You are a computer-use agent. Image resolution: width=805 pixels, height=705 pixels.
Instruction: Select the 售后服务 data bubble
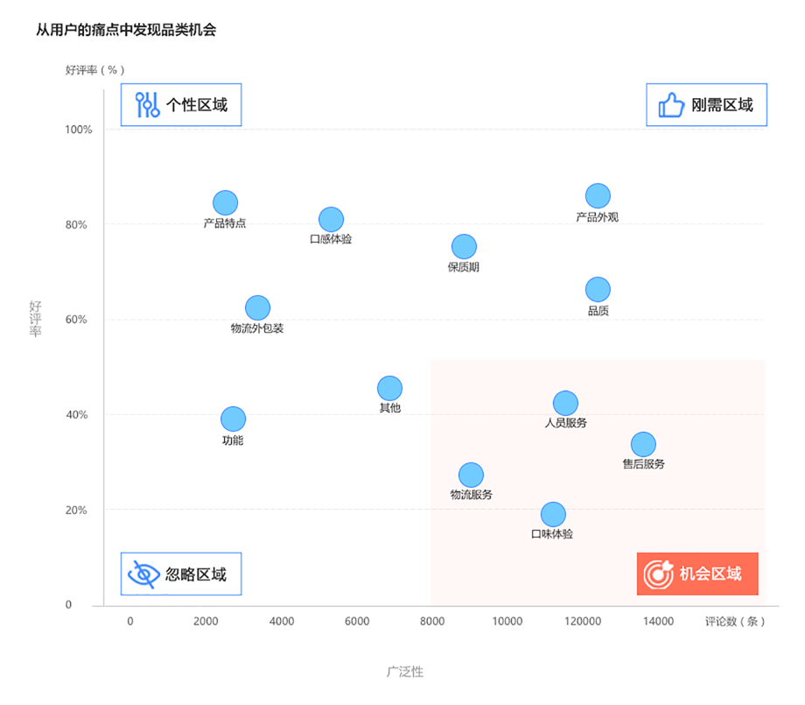click(x=643, y=444)
